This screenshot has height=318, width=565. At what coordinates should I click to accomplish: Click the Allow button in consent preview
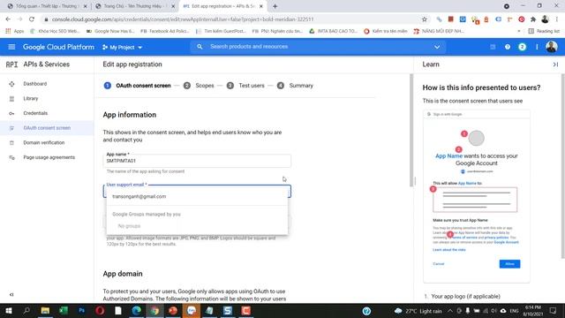click(x=509, y=264)
